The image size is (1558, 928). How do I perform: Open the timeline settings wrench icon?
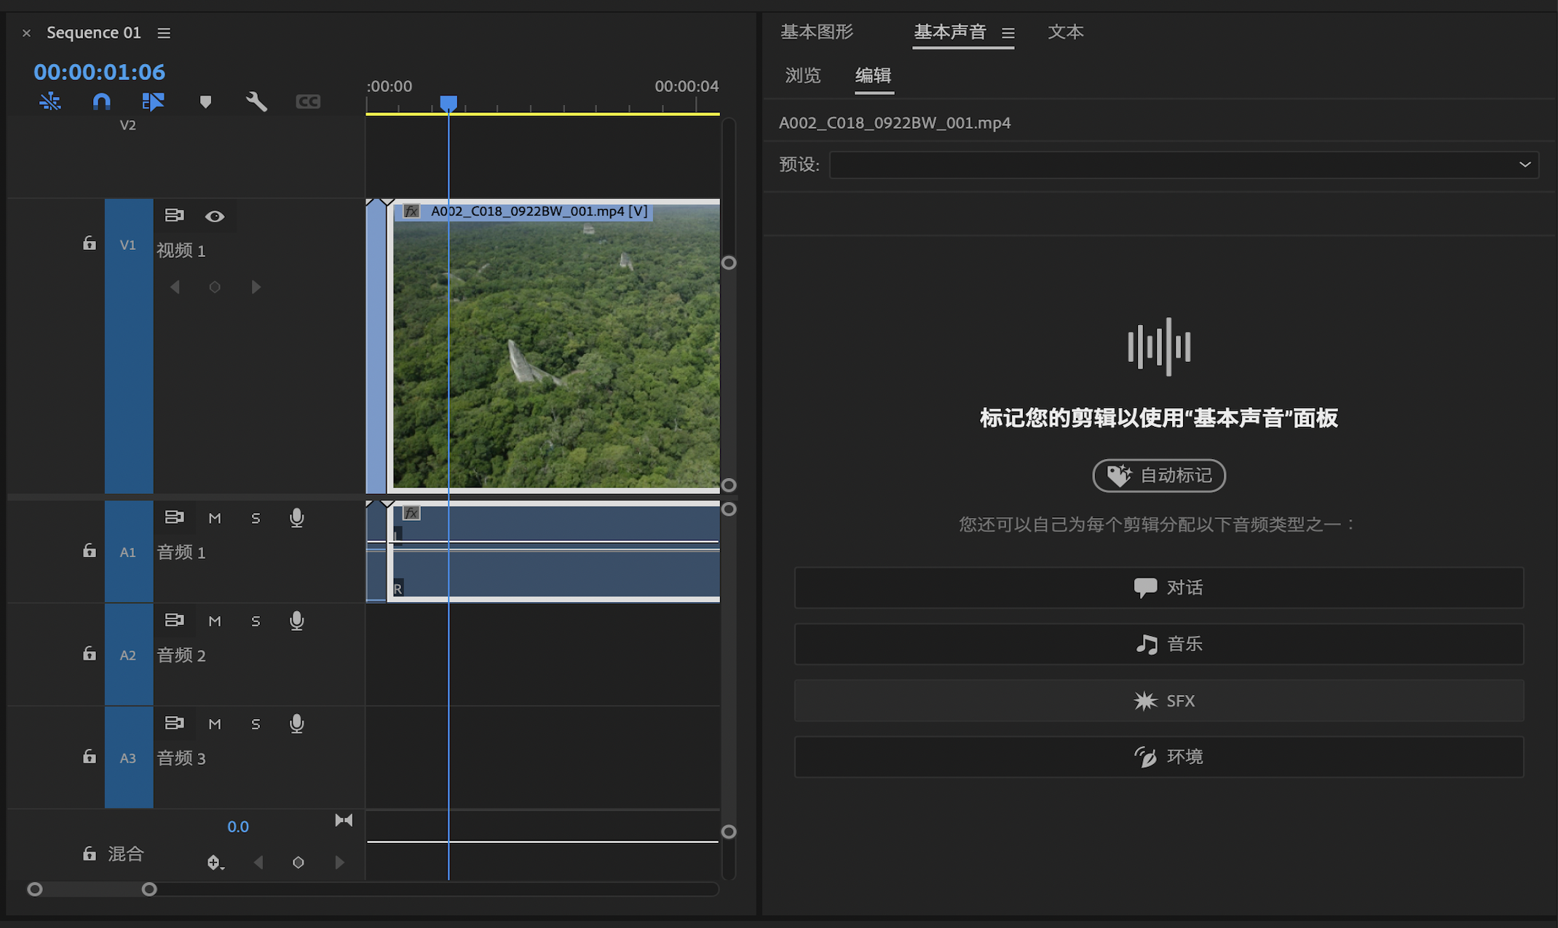click(x=256, y=102)
